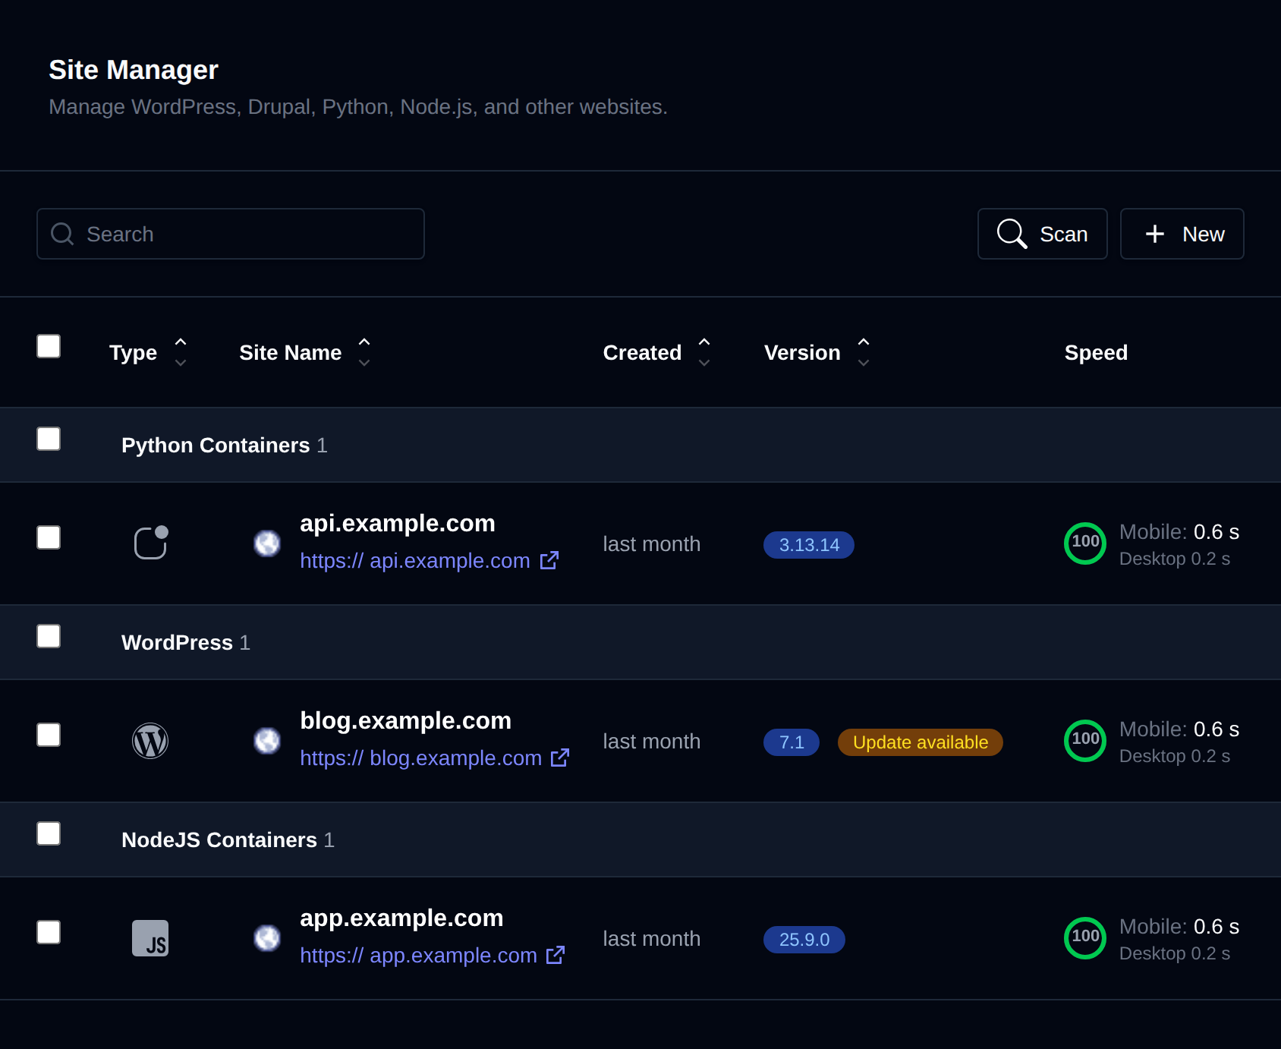Click the Site Manager heading

coord(134,70)
